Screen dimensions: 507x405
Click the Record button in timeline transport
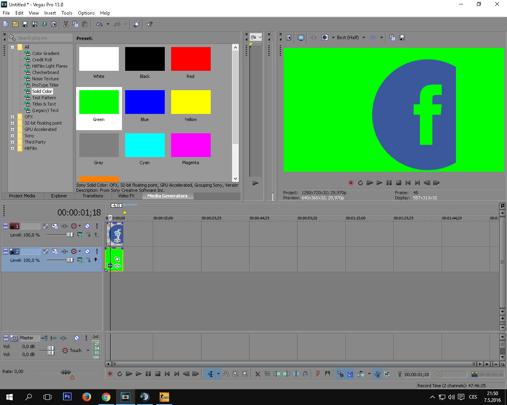[110, 374]
